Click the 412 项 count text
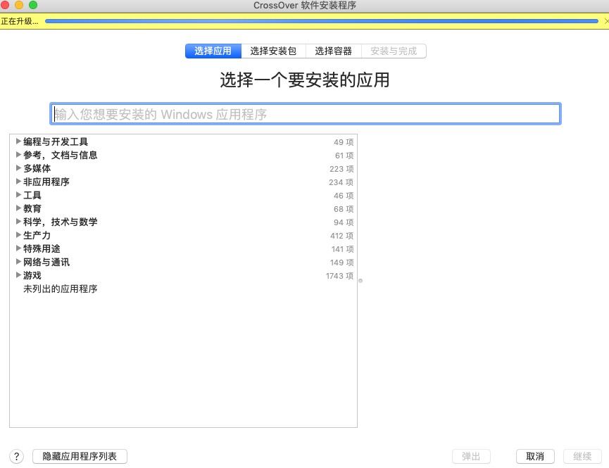The image size is (609, 468). tap(341, 236)
